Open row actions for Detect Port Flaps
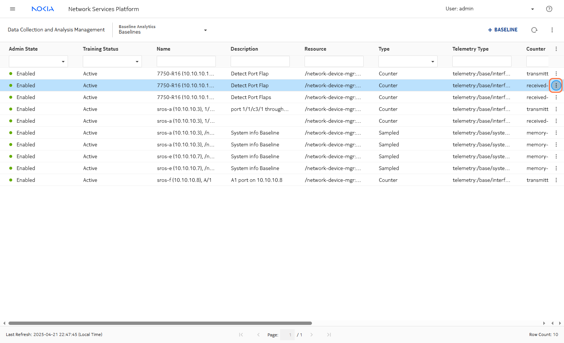 (556, 97)
